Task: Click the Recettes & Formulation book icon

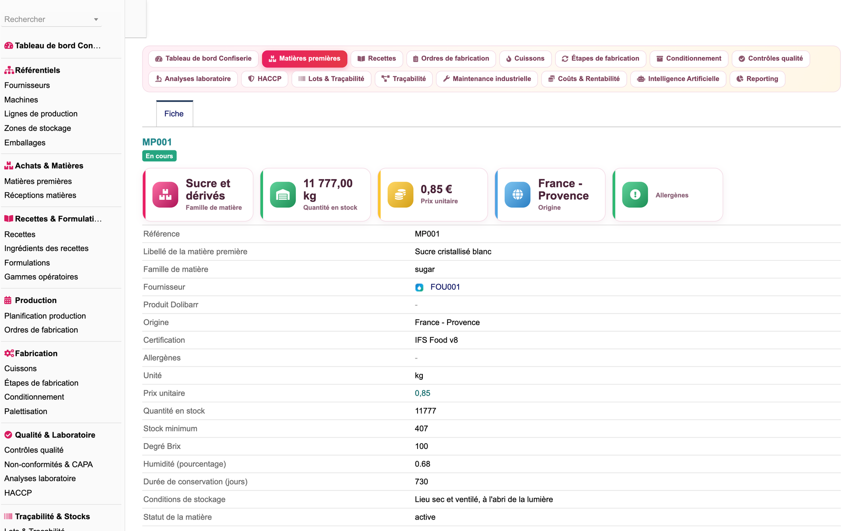Action: pos(9,219)
